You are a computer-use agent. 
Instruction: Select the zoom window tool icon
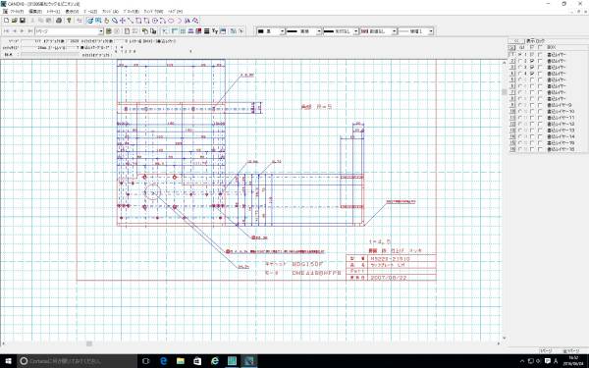[98, 21]
